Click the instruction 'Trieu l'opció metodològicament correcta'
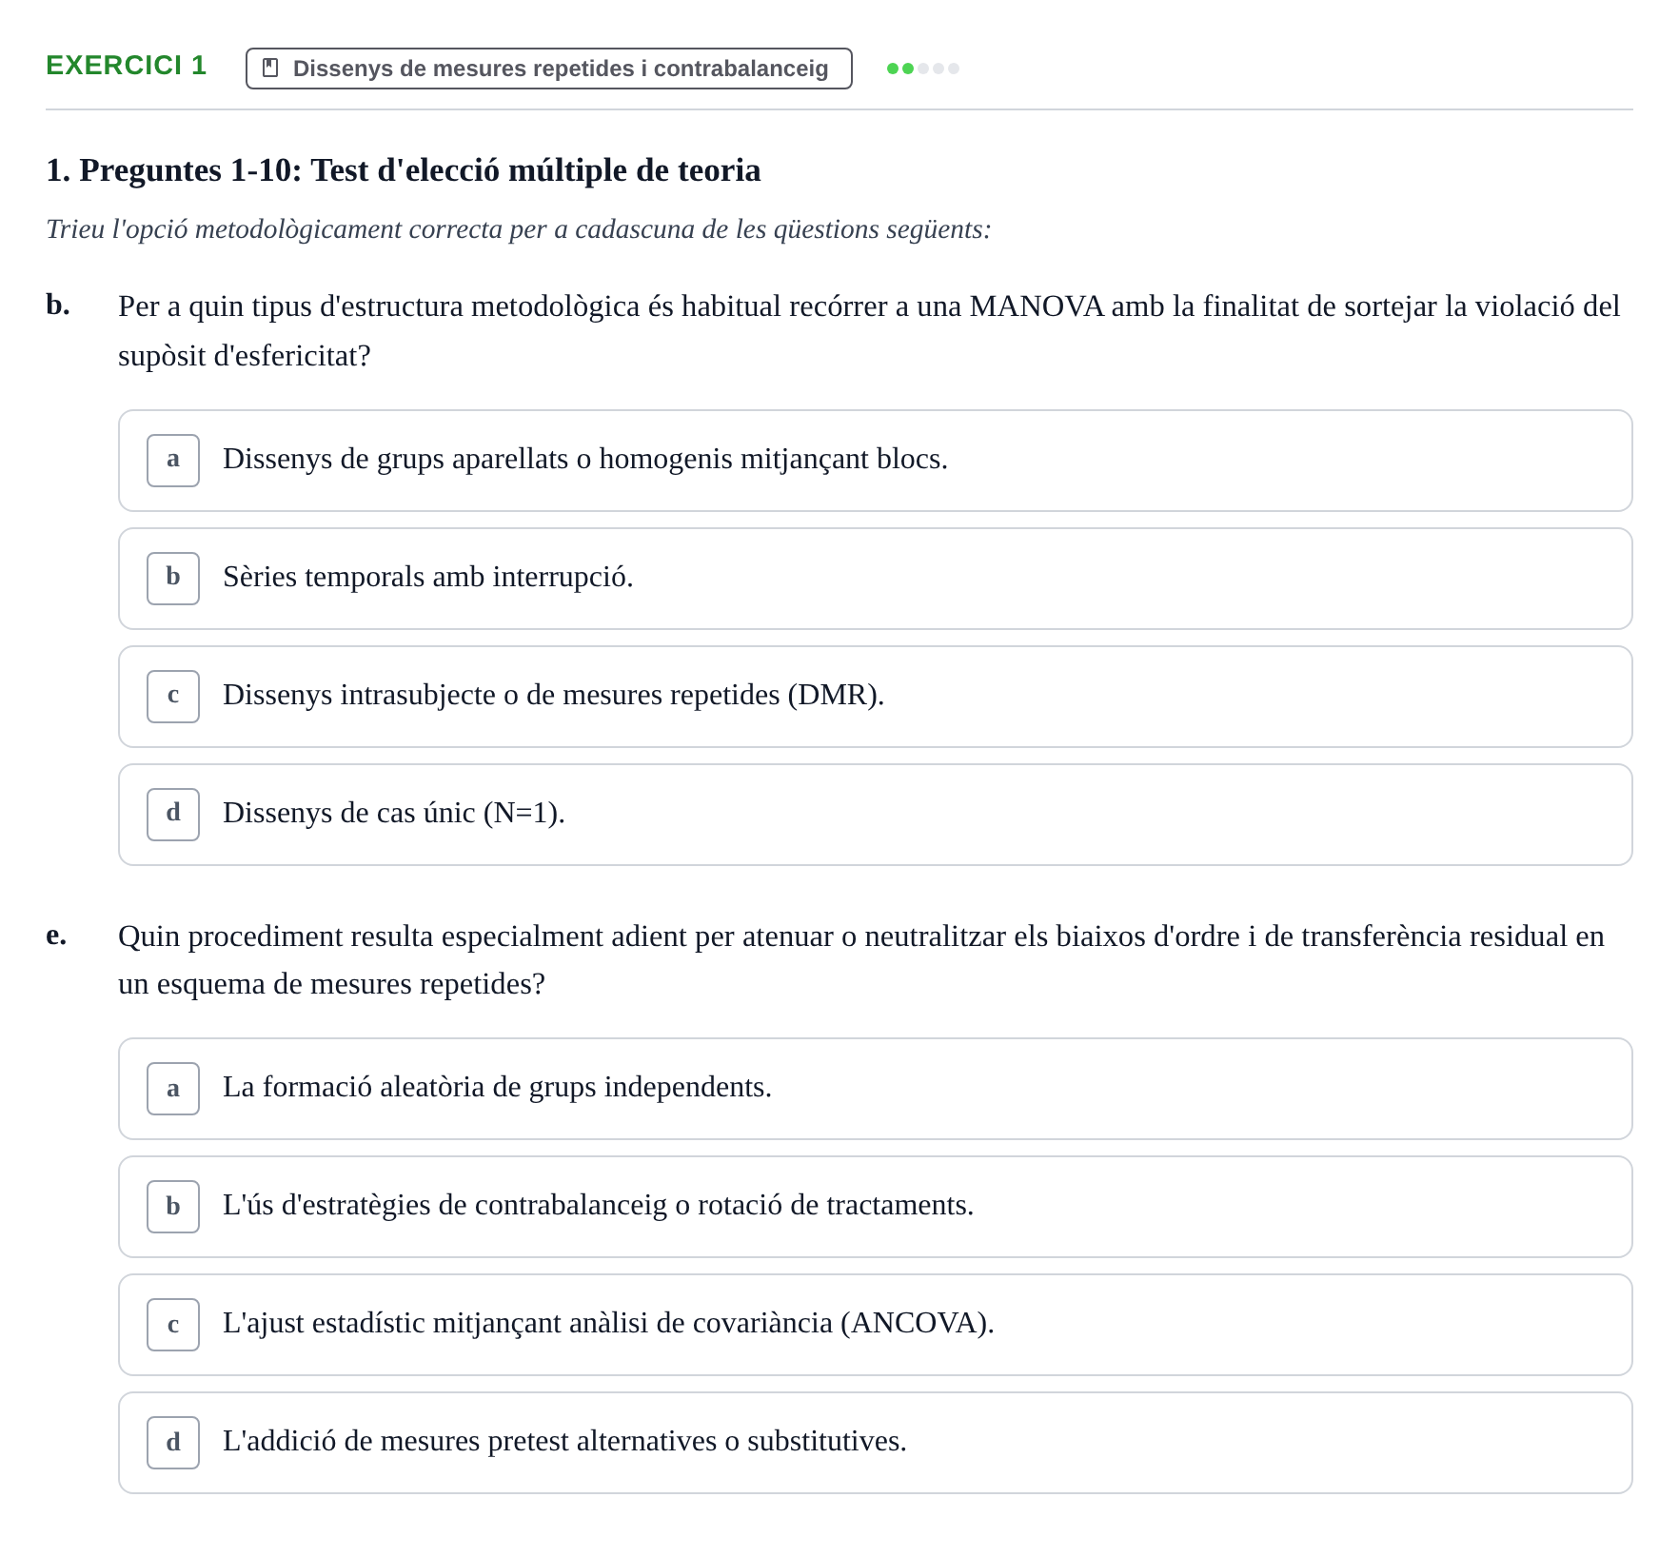1679x1557 pixels. [x=519, y=229]
